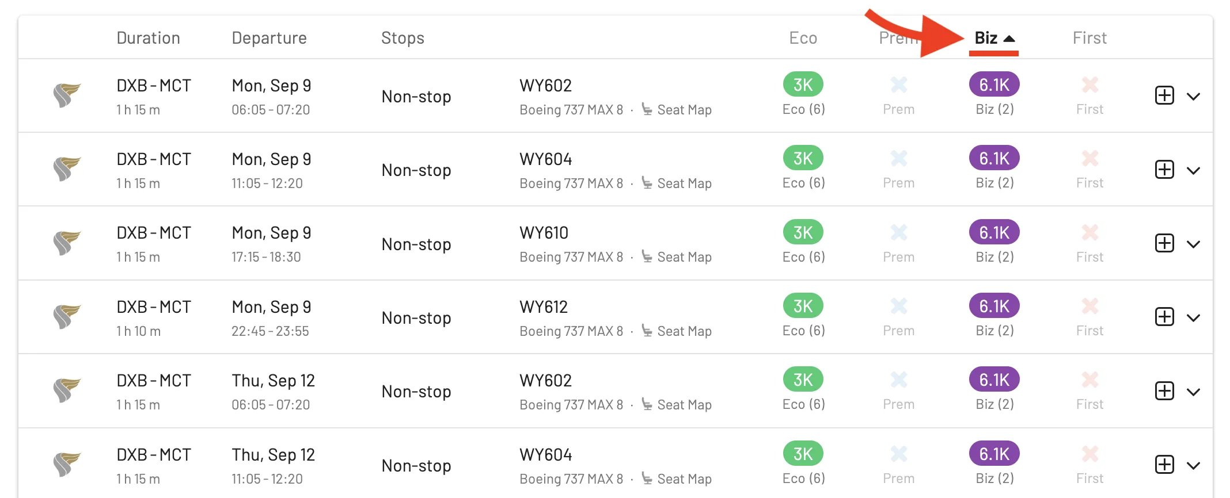Click plus icon for WY604 Thu Sep 12 flight

pos(1164,465)
